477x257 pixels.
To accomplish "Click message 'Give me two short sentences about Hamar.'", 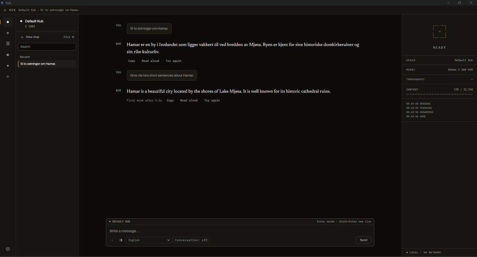I will tap(162, 75).
